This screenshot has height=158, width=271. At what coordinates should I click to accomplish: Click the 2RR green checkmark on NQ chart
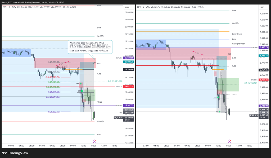(x=80, y=83)
